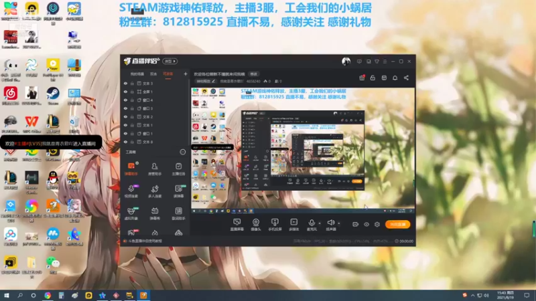This screenshot has height=301, width=536.
Task: Show hidden system tray icons chevron
Action: tap(473, 296)
